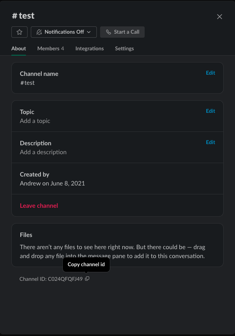This screenshot has height=336, width=235.
Task: Click the chevron beside Notifications Off
Action: point(90,32)
